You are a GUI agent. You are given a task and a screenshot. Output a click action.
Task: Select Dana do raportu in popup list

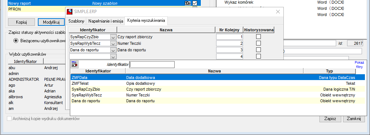pos(218,101)
